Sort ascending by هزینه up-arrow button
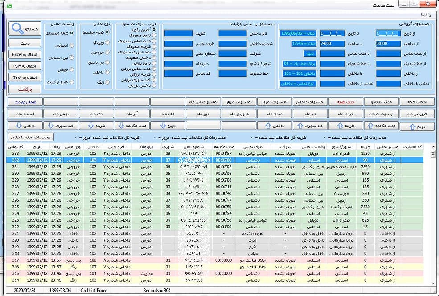The width and height of the screenshot is (439, 296). (346, 126)
